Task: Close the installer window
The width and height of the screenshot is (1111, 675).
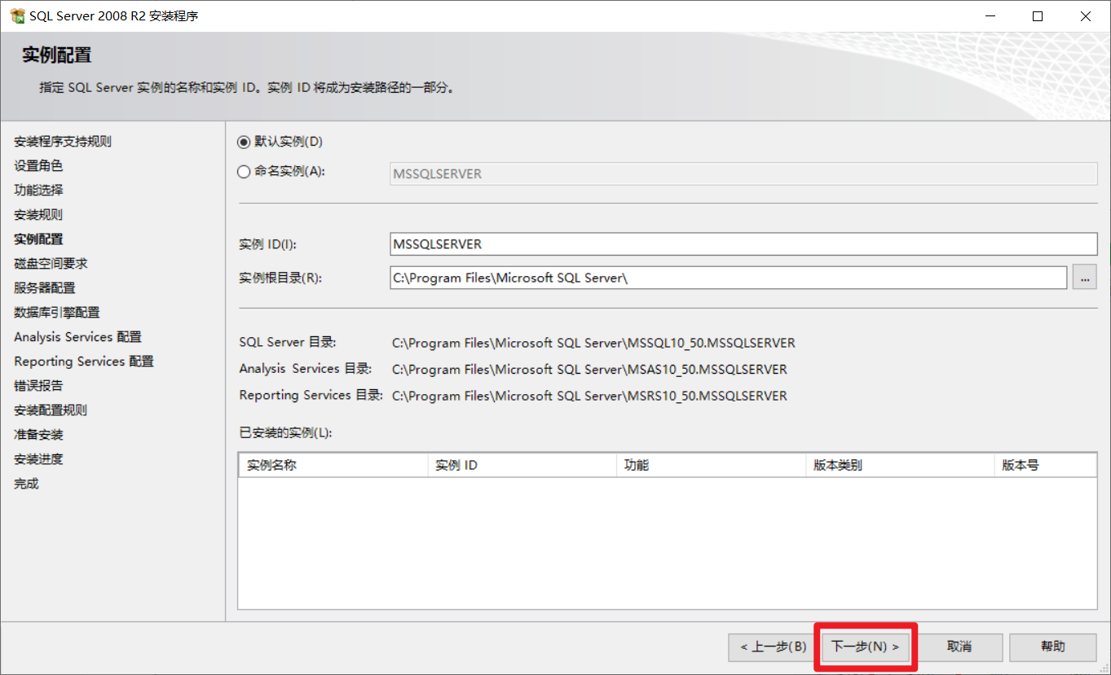Action: pos(1086,15)
